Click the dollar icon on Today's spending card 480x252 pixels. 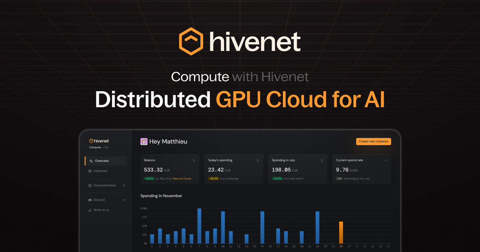point(257,160)
